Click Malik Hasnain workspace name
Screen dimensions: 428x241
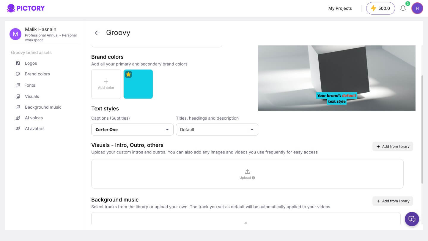(x=41, y=29)
